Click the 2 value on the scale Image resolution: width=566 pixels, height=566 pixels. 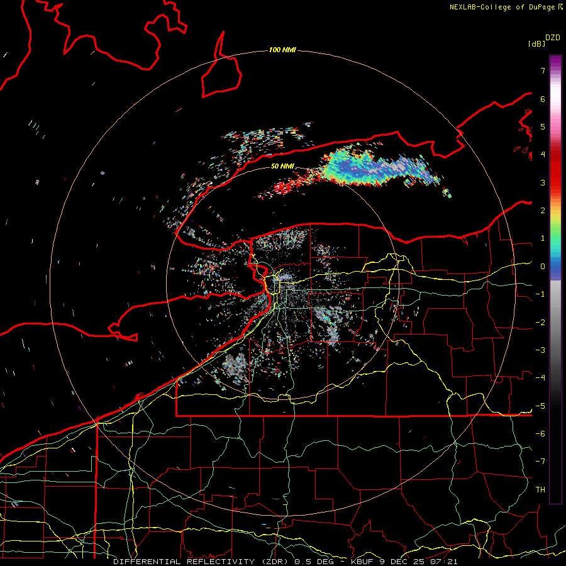click(x=543, y=211)
